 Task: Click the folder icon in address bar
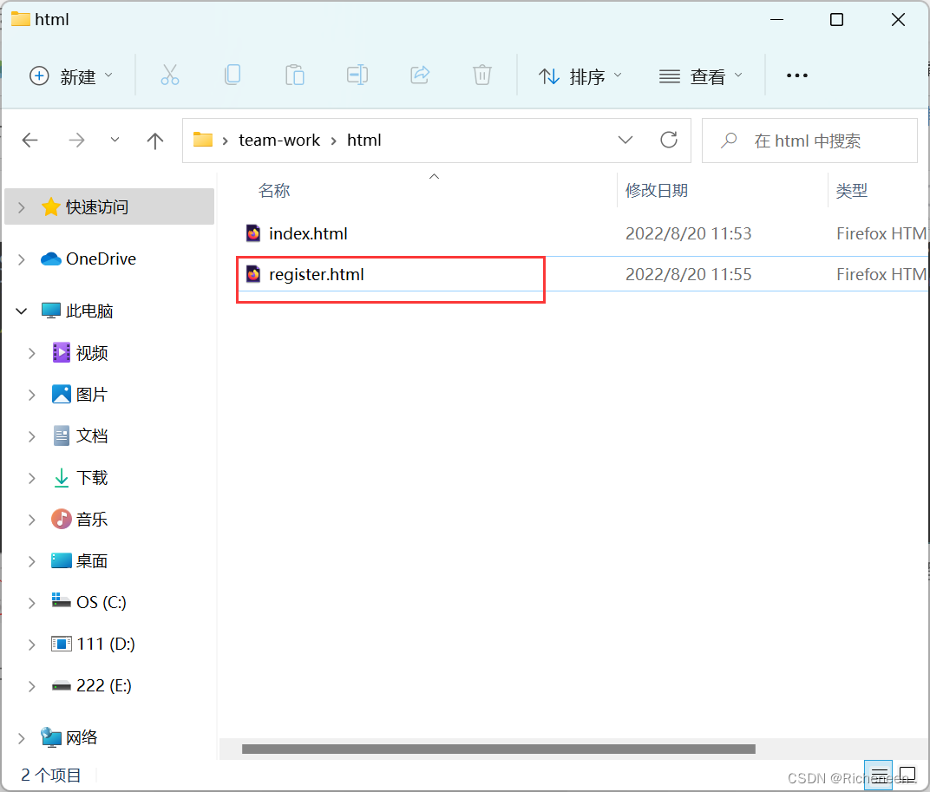[203, 140]
